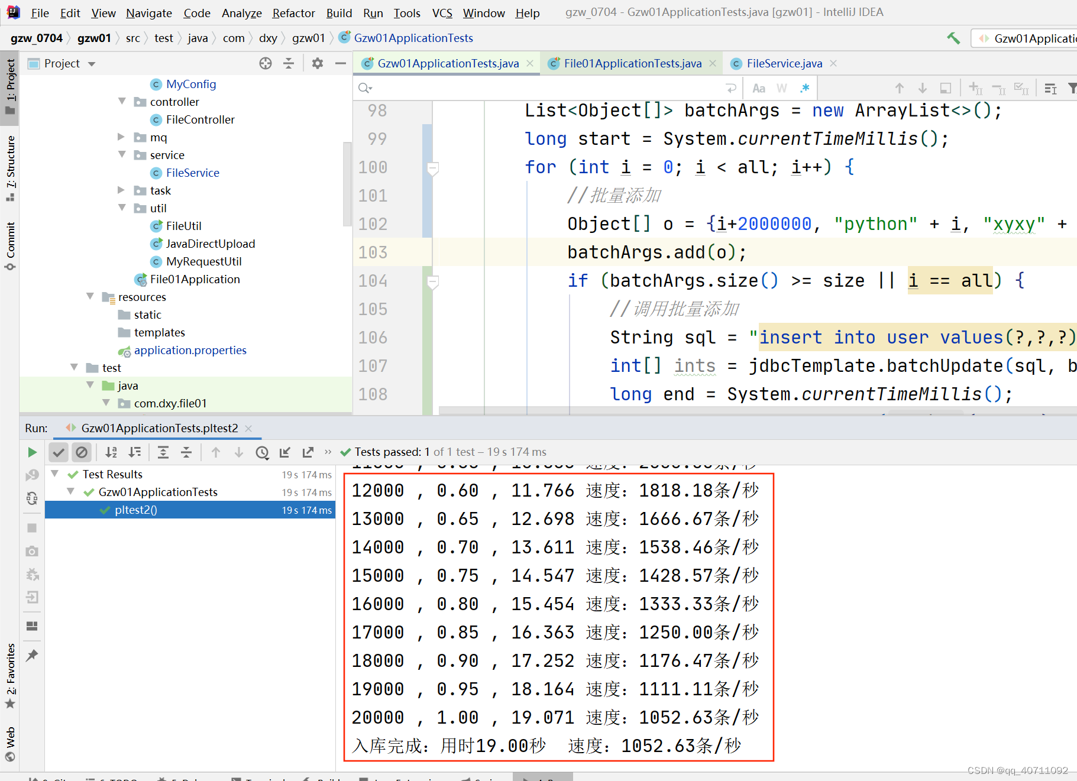This screenshot has width=1077, height=781.
Task: Toggle show passed tests checkmark
Action: click(59, 452)
